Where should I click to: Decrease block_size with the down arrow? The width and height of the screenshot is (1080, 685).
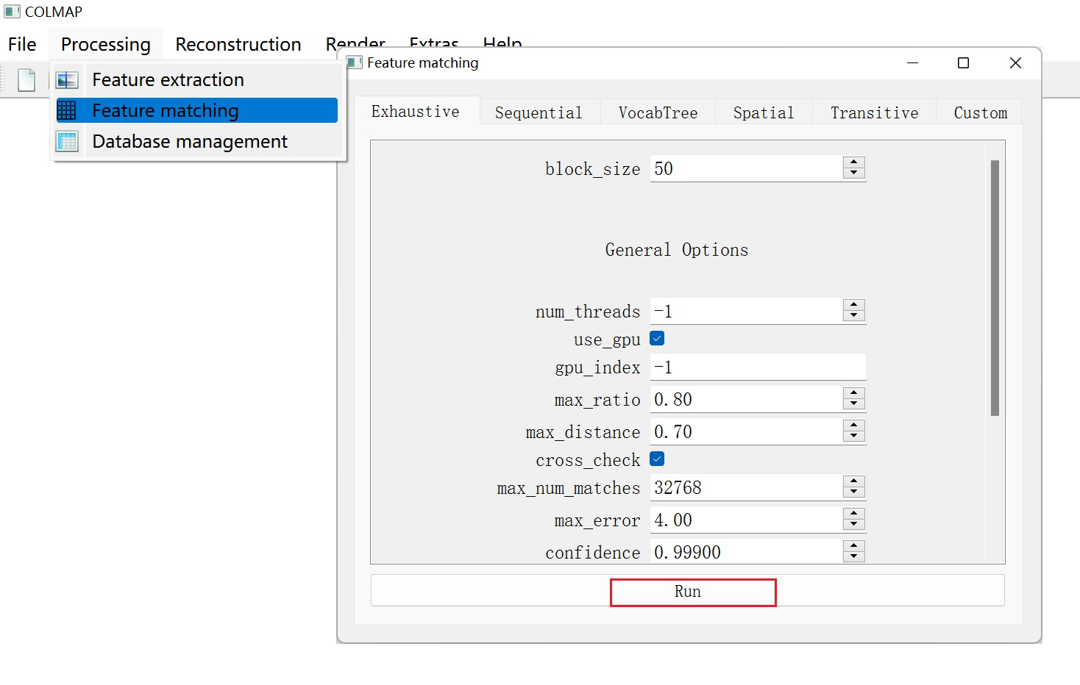click(854, 174)
